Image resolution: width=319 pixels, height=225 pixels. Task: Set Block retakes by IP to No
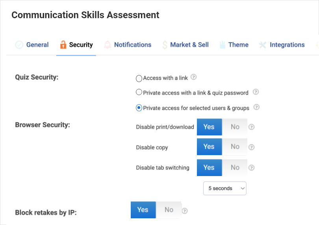click(169, 210)
